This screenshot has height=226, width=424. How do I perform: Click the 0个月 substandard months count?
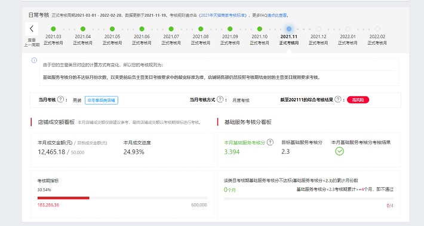pos(229,190)
